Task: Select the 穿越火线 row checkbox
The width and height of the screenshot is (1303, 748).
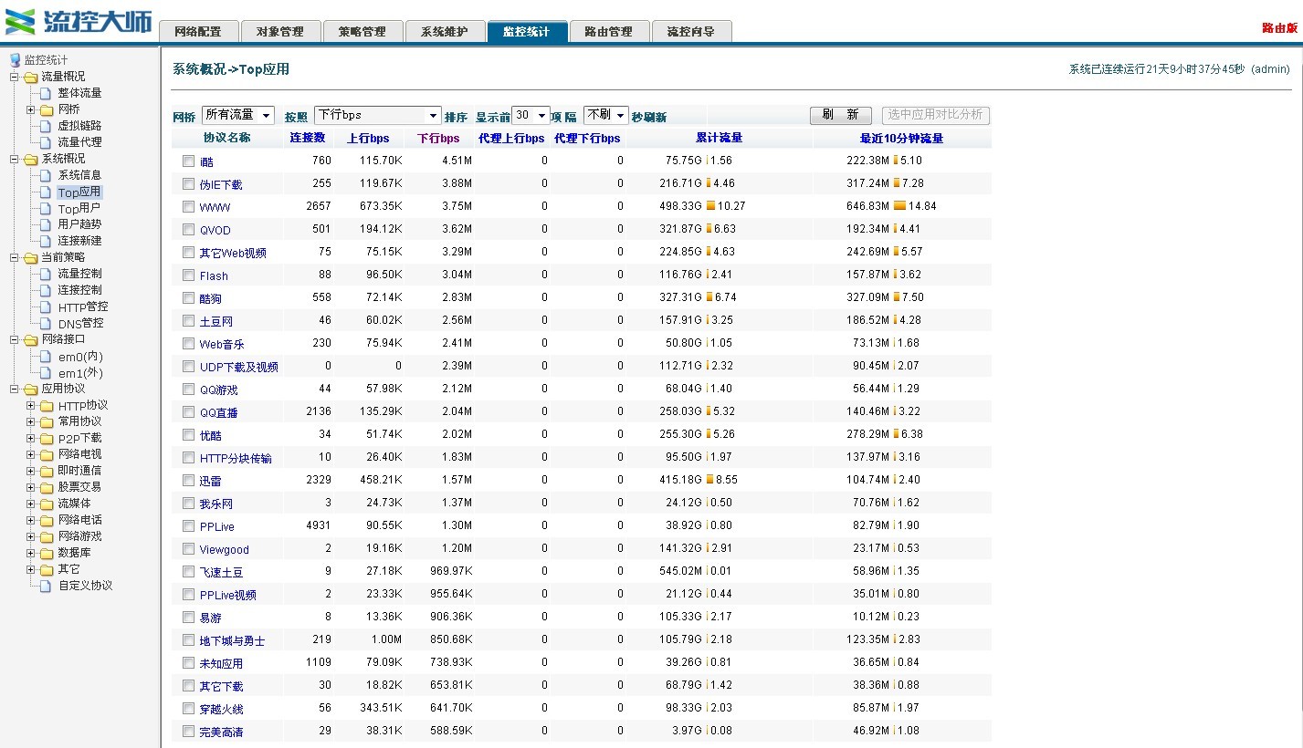Action: click(x=188, y=708)
